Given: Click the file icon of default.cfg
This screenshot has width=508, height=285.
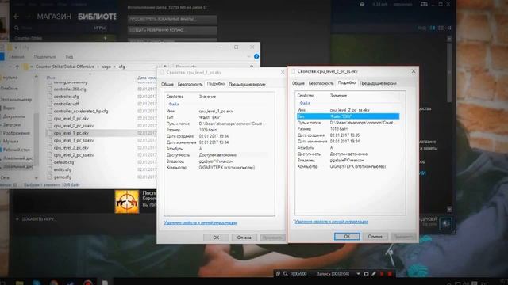Looking at the screenshot, I should pos(49,162).
